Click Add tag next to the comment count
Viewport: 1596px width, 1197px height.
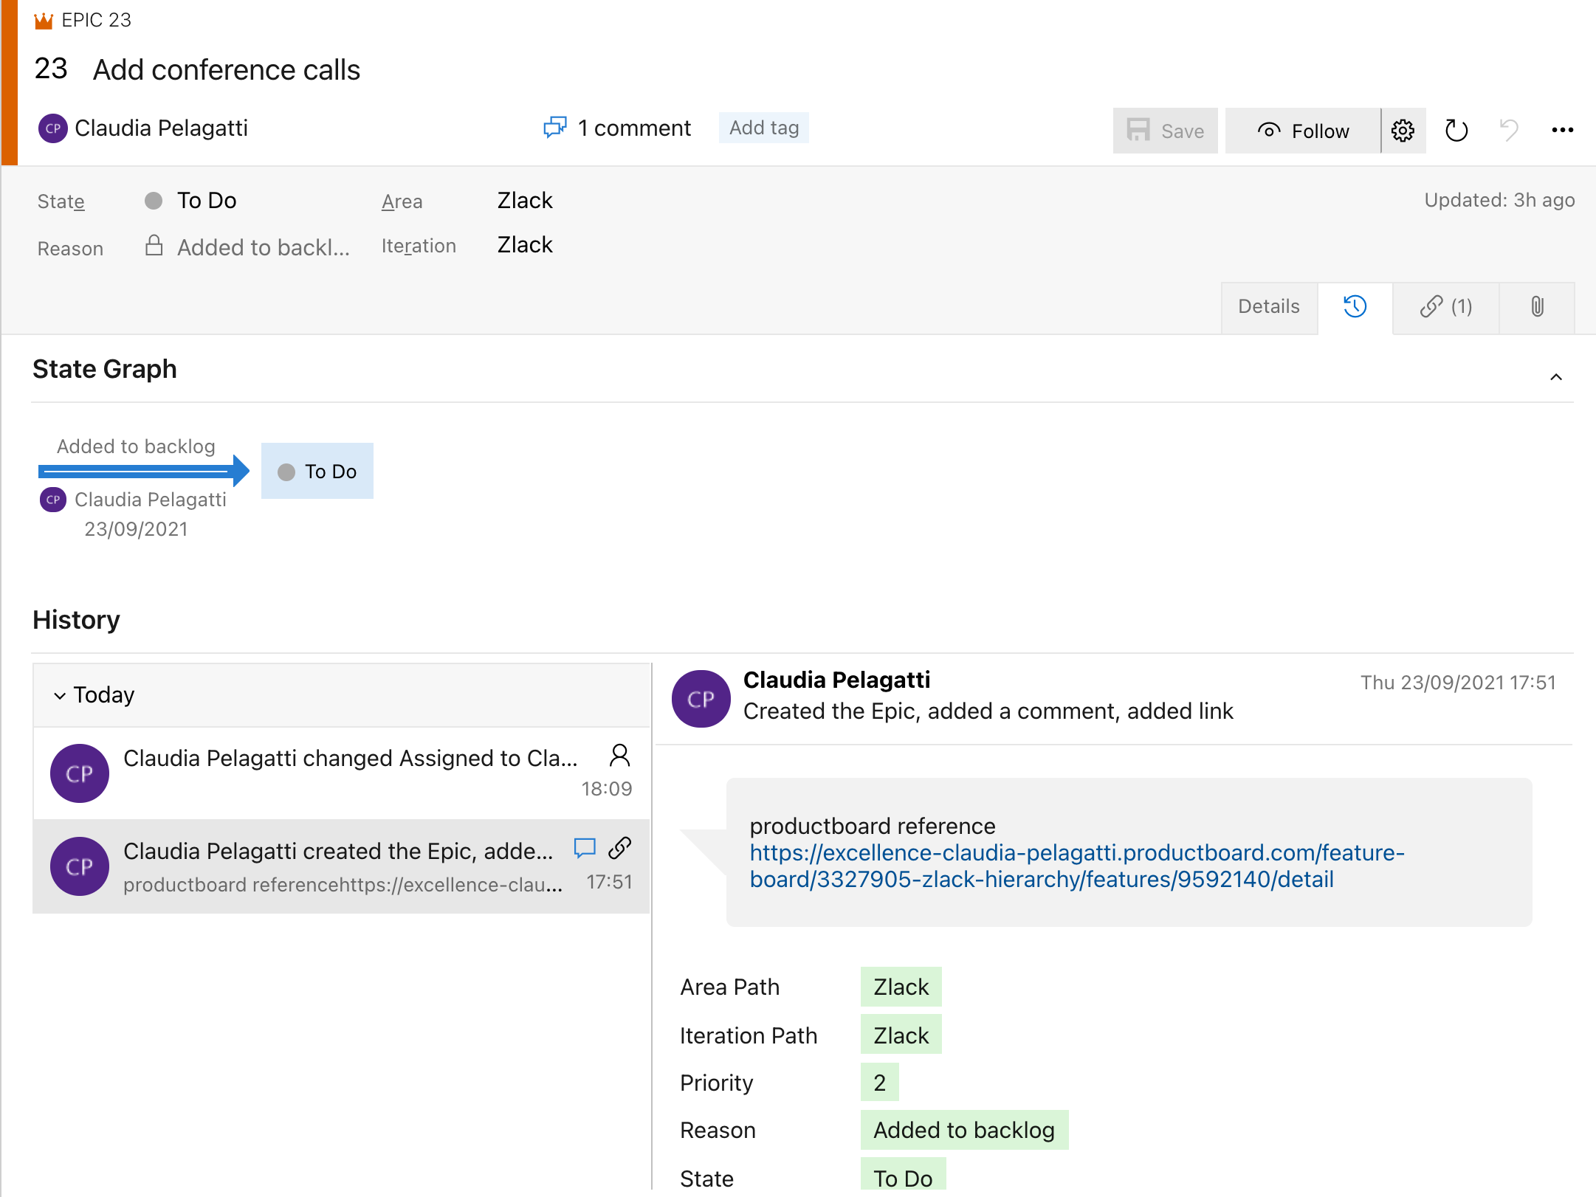763,127
